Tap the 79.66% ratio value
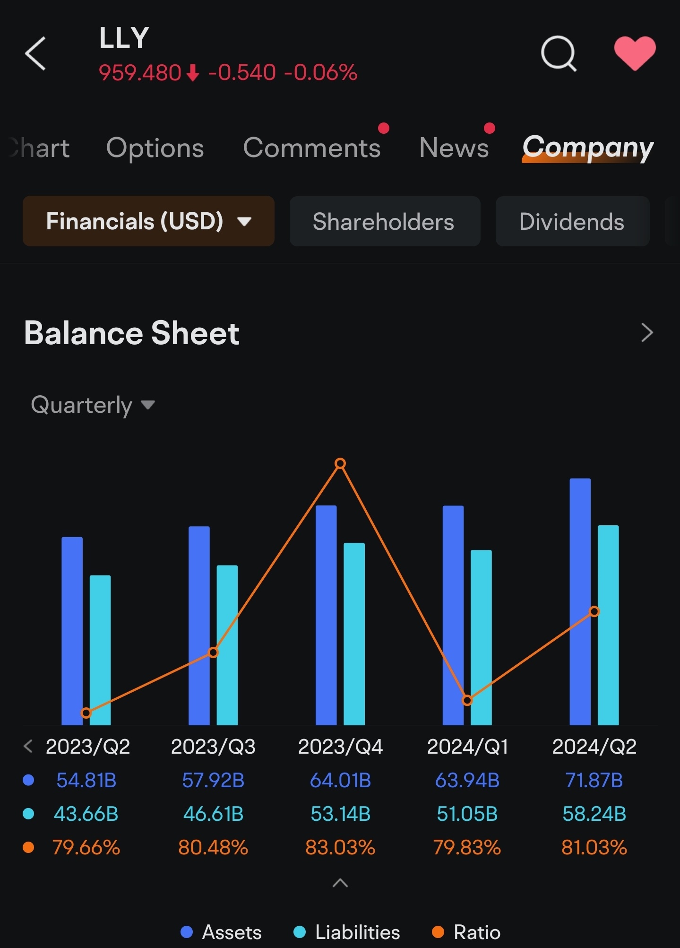The width and height of the screenshot is (680, 948). coord(86,847)
